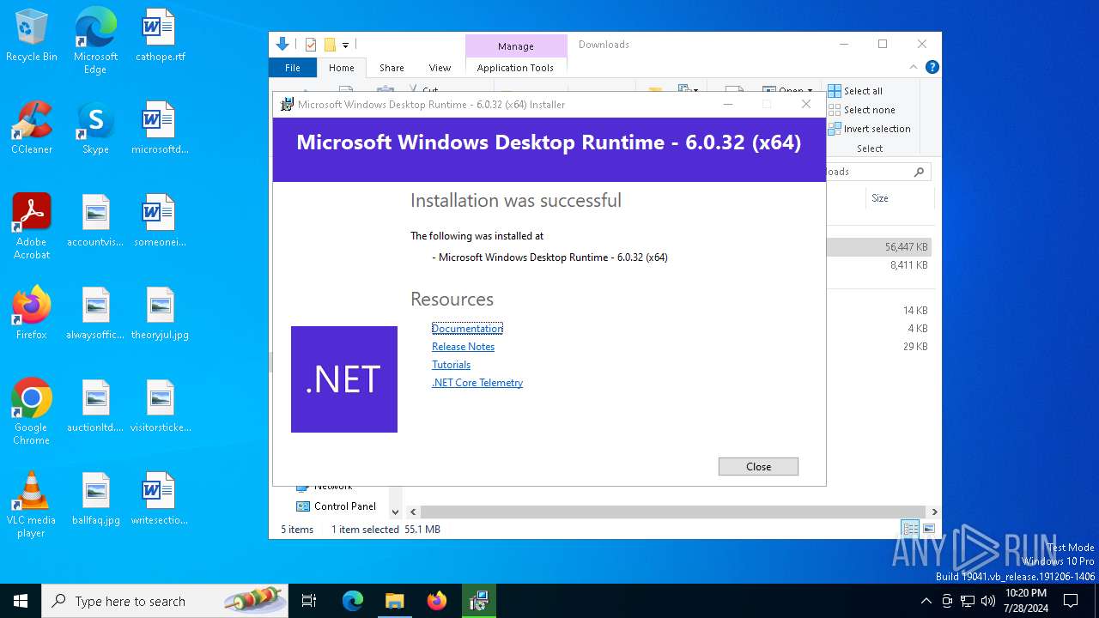Open the .NET Core Telemetry link

[477, 383]
